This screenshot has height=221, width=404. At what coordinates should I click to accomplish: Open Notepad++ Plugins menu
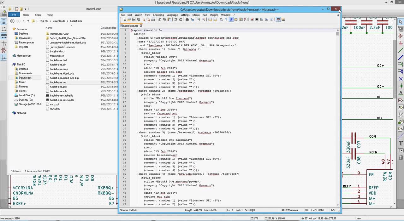coord(214,15)
